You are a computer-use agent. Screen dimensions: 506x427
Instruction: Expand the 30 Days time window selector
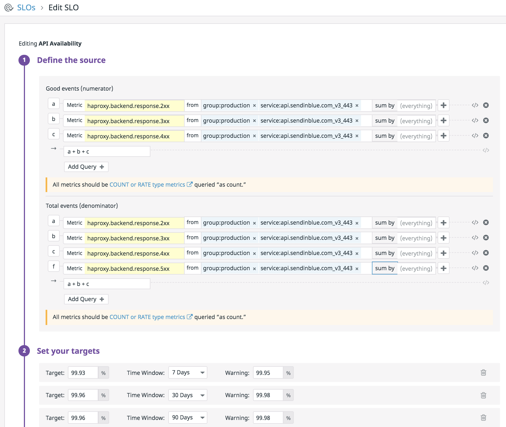click(188, 395)
